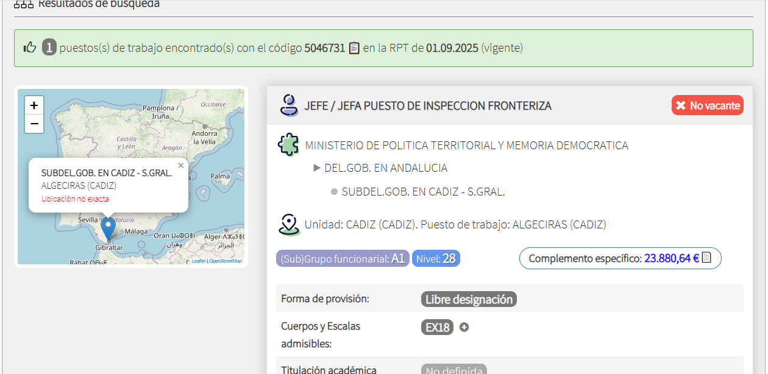768x374 pixels.
Task: Select the Libre designación badge
Action: (469, 299)
